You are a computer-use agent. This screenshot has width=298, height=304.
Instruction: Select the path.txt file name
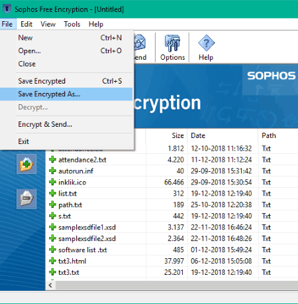[70, 205]
